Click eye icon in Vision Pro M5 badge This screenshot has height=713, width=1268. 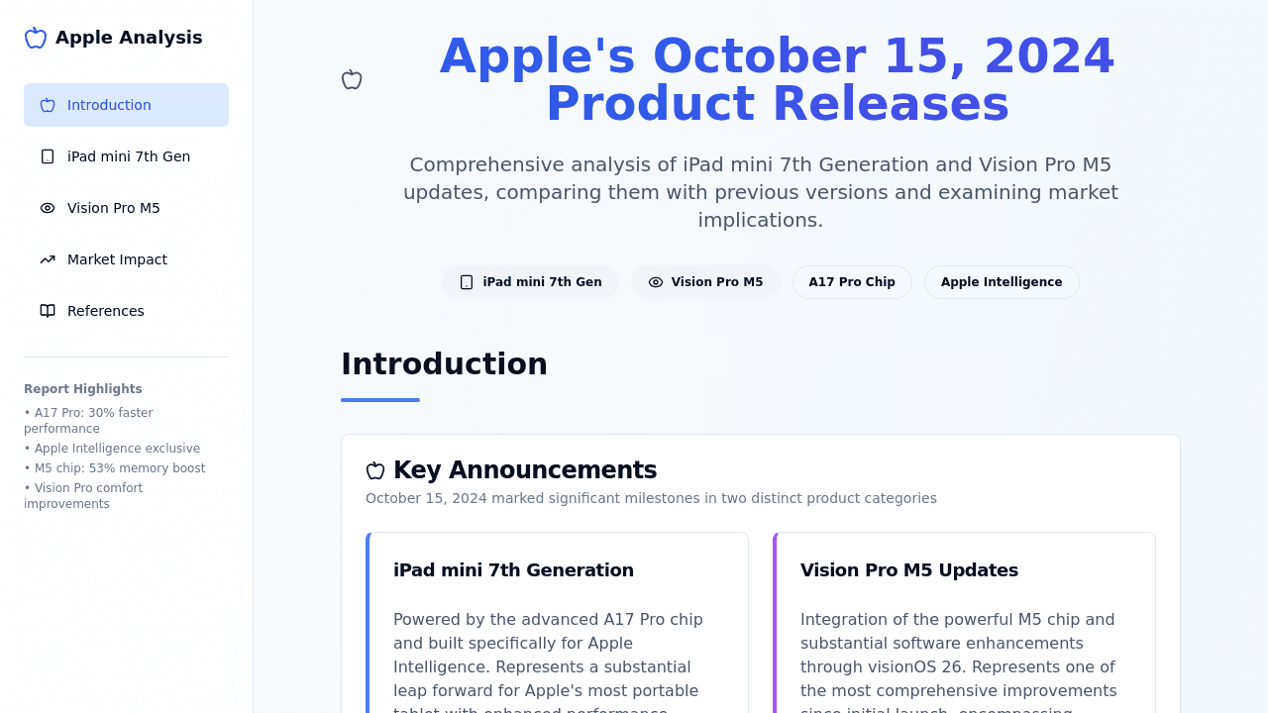tap(656, 282)
